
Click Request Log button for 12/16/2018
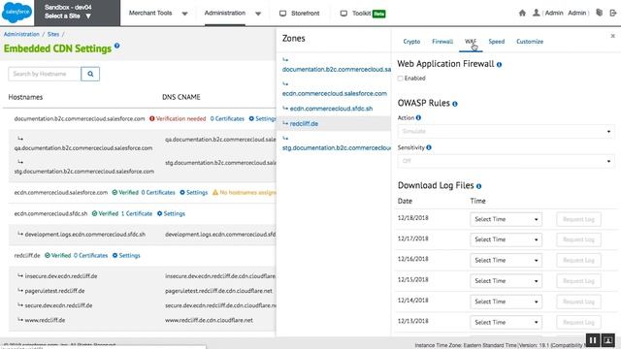coord(578,261)
